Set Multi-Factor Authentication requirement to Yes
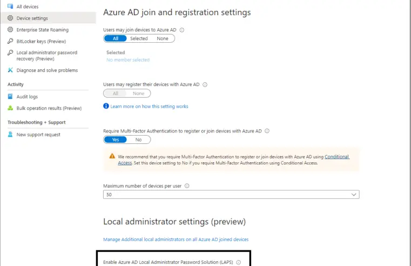This screenshot has height=266, width=411. pos(115,139)
